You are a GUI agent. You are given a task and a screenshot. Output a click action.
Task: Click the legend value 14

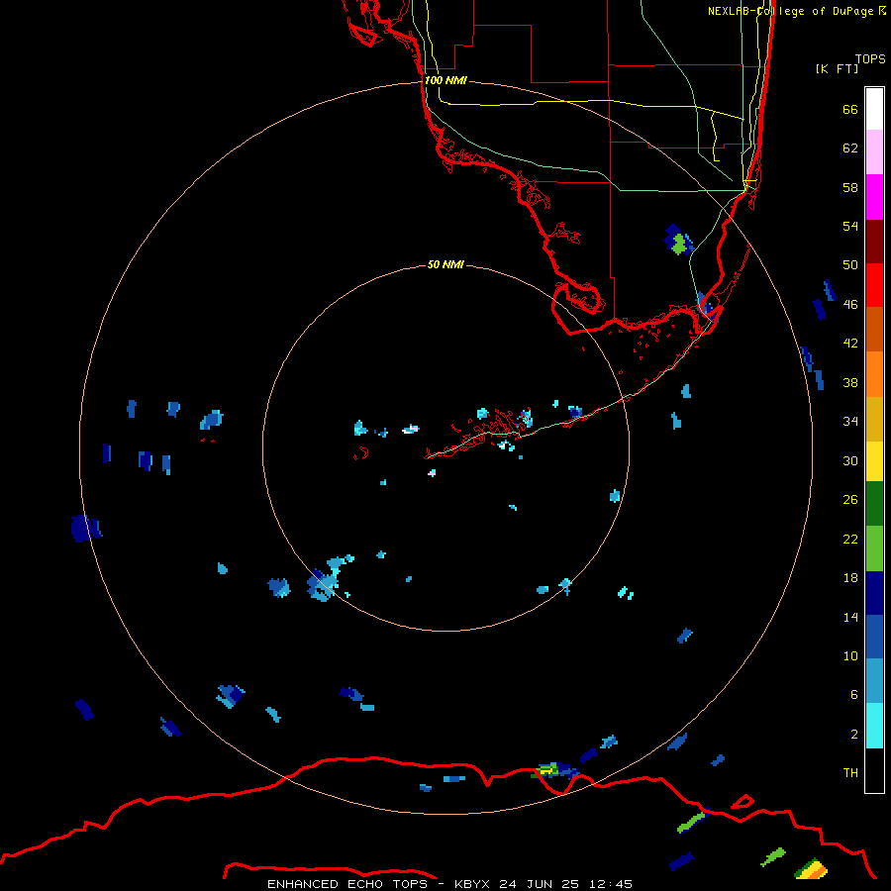pos(850,617)
